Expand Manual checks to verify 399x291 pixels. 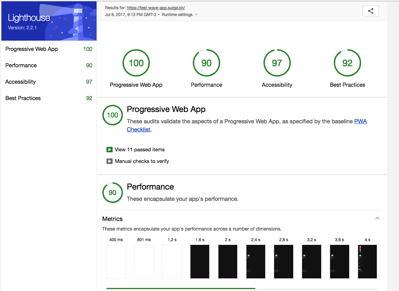[138, 161]
